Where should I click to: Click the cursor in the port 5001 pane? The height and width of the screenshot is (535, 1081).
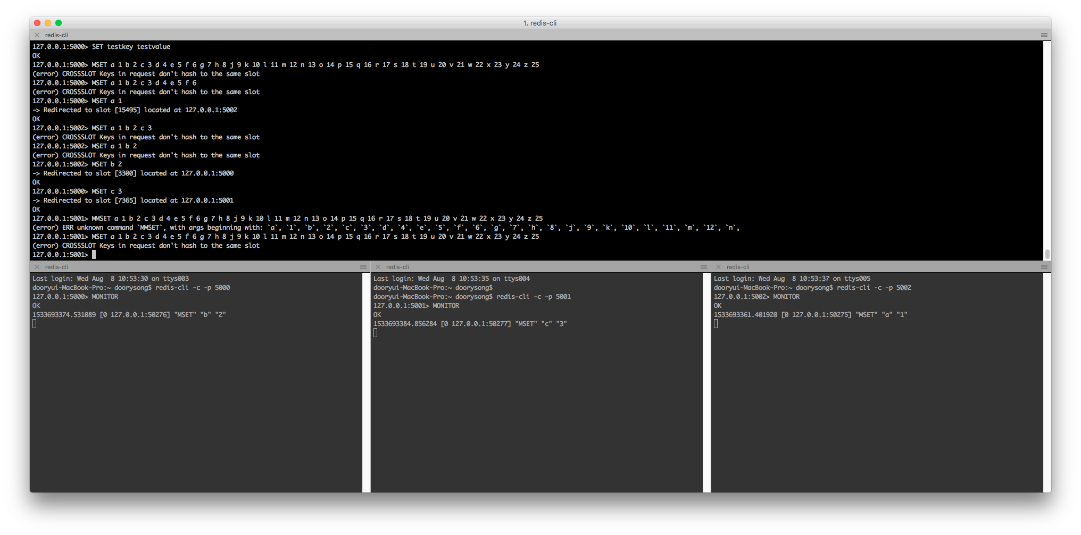point(376,333)
